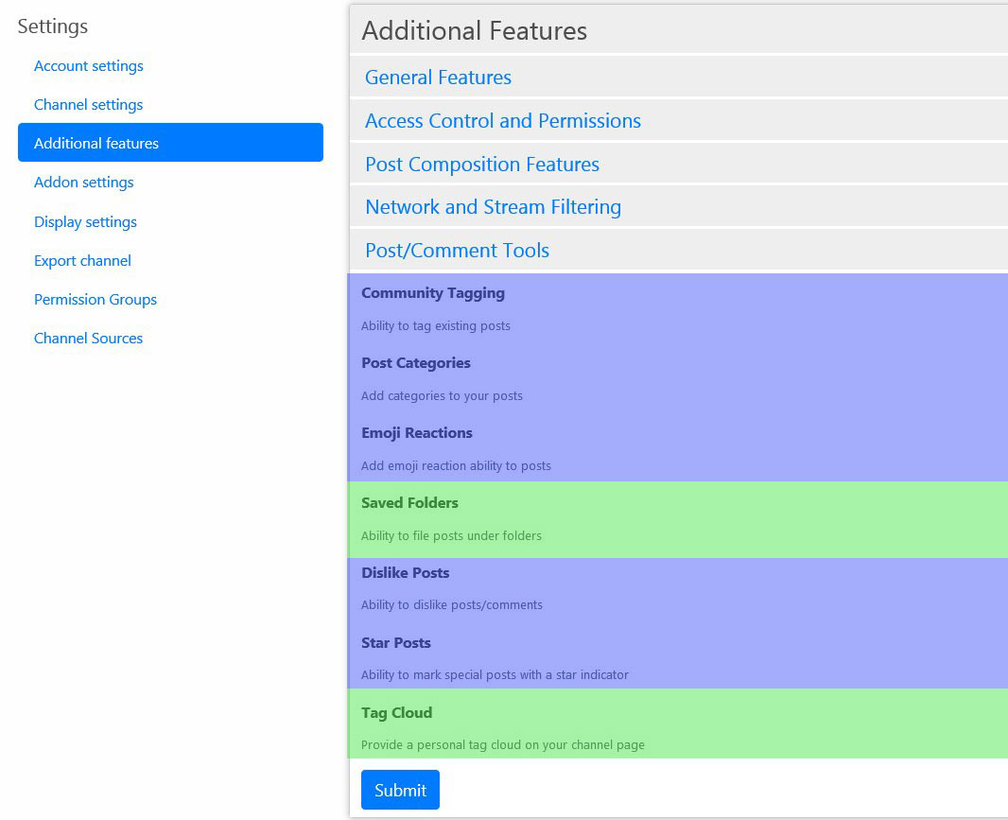Open Addon settings page
Viewport: 1008px width, 820px height.
click(x=84, y=183)
